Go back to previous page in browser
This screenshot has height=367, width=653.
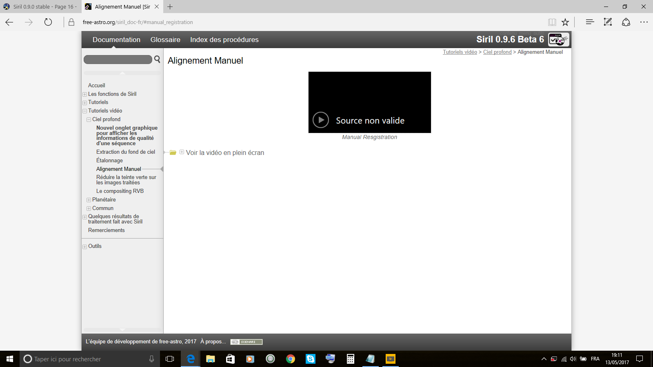tap(9, 22)
